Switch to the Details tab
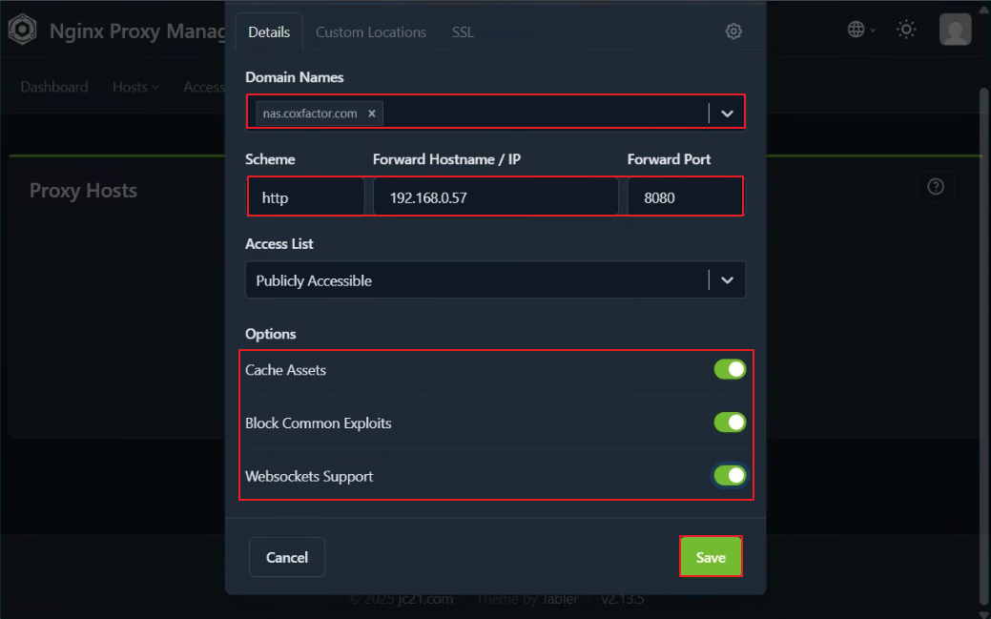 coord(269,32)
